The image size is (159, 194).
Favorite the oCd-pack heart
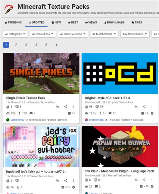point(97,107)
